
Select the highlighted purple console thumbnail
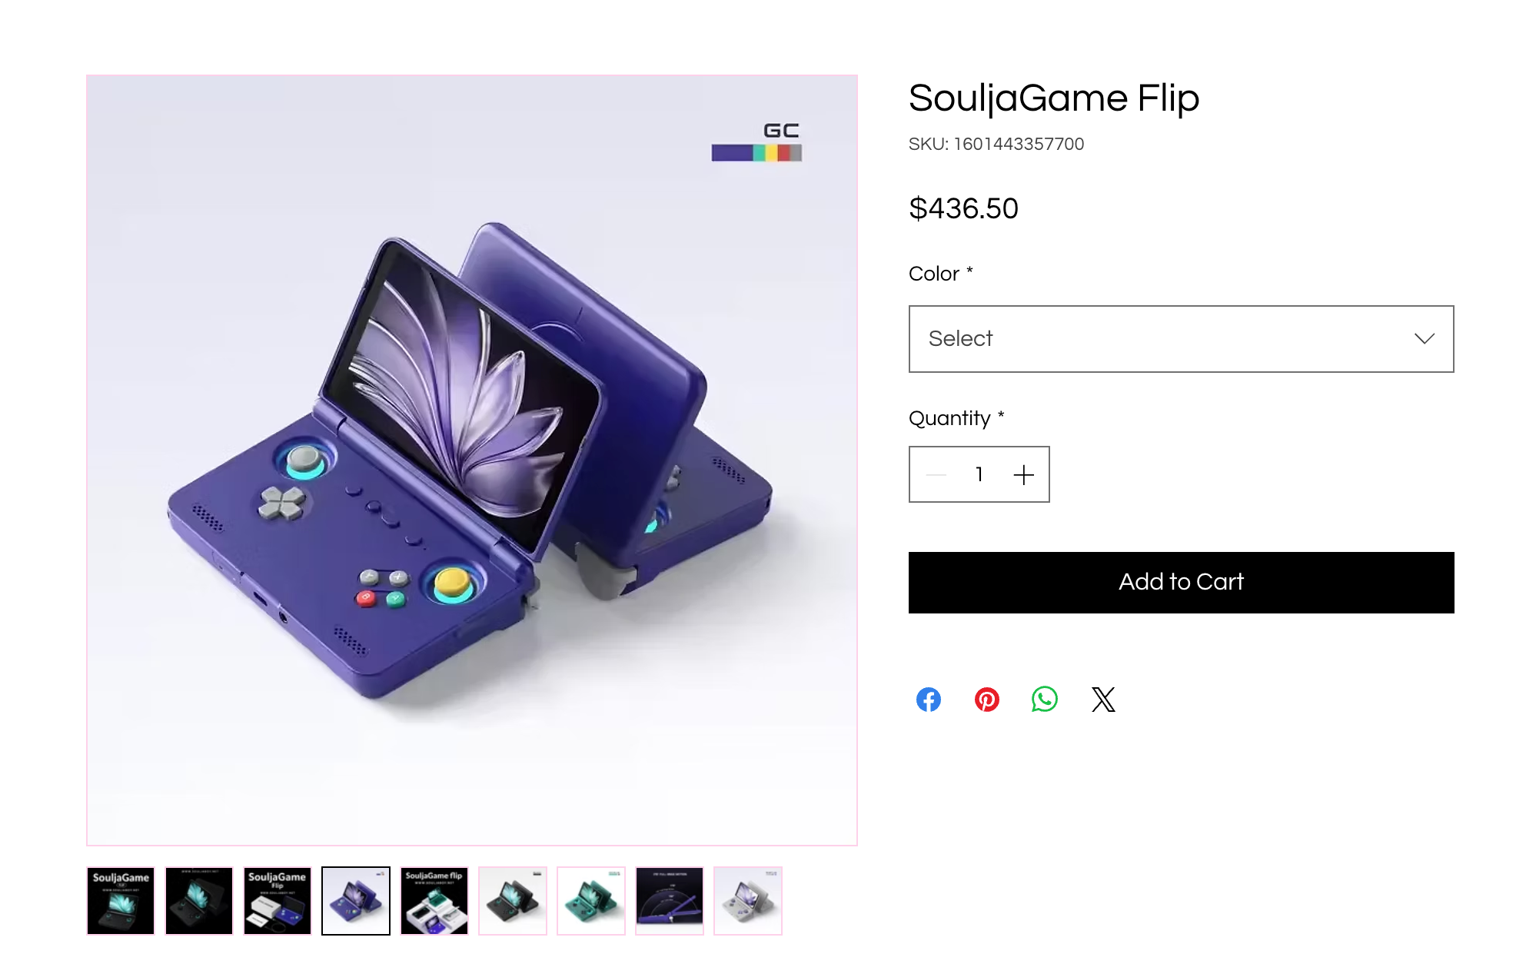356,901
